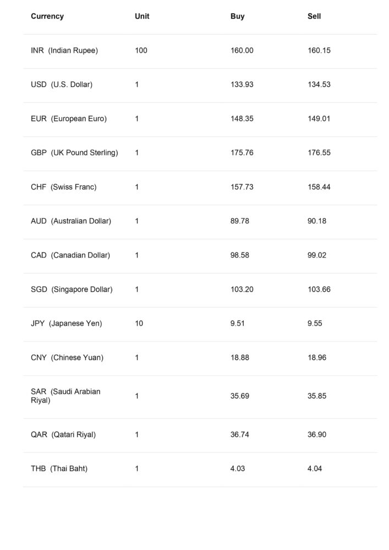Select the JPY unit value 10
Viewport: 389px width, 550px height.
pyautogui.click(x=139, y=323)
